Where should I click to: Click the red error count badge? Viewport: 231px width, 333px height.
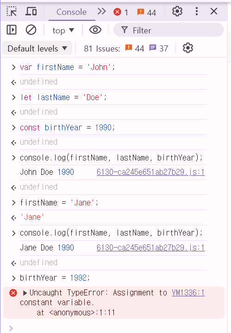click(121, 12)
